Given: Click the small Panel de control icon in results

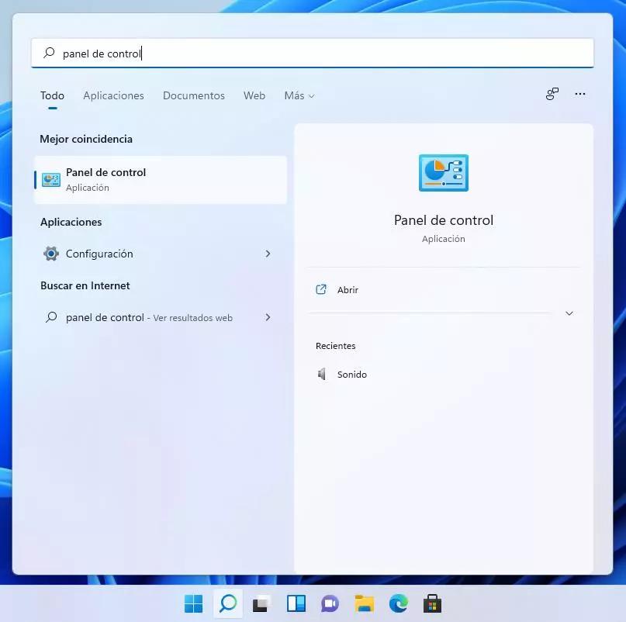Looking at the screenshot, I should coord(51,180).
